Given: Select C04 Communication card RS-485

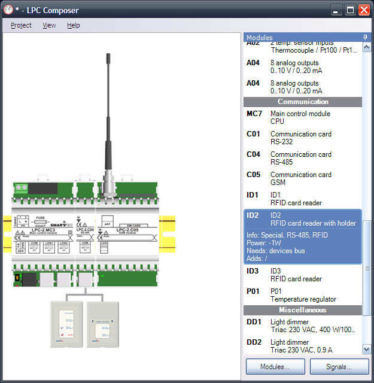Looking at the screenshot, I should [x=303, y=158].
